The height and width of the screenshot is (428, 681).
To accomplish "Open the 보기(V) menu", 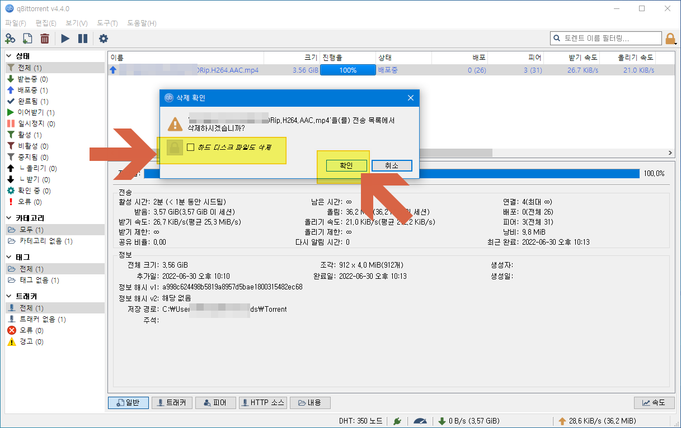I will pyautogui.click(x=76, y=23).
